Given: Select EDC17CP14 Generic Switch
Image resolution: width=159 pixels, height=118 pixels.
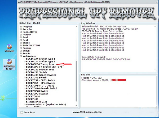Looking at the screenshot, I should [42, 88].
